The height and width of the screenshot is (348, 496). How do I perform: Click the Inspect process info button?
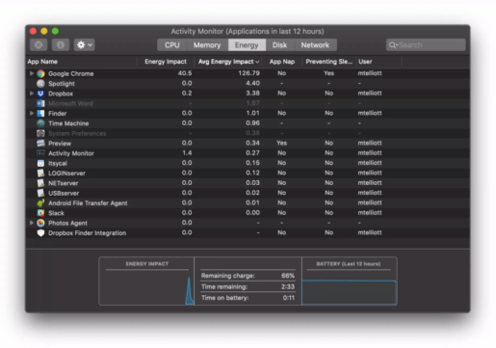[61, 45]
